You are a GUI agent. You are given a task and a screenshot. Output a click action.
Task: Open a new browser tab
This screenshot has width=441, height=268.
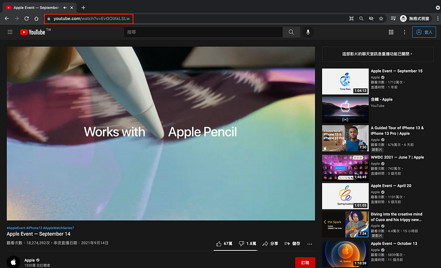pos(83,8)
